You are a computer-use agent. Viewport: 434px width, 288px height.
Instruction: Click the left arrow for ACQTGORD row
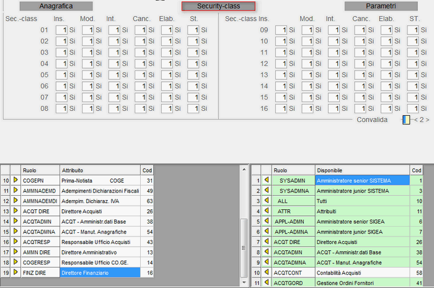pyautogui.click(x=267, y=282)
